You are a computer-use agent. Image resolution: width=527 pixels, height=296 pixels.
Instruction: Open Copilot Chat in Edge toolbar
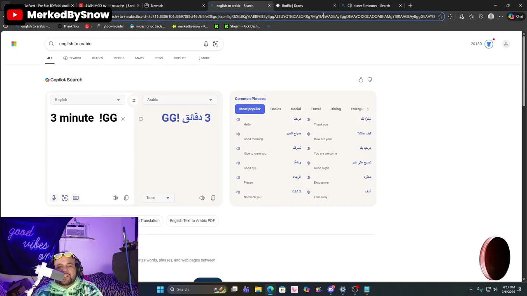coord(515,16)
